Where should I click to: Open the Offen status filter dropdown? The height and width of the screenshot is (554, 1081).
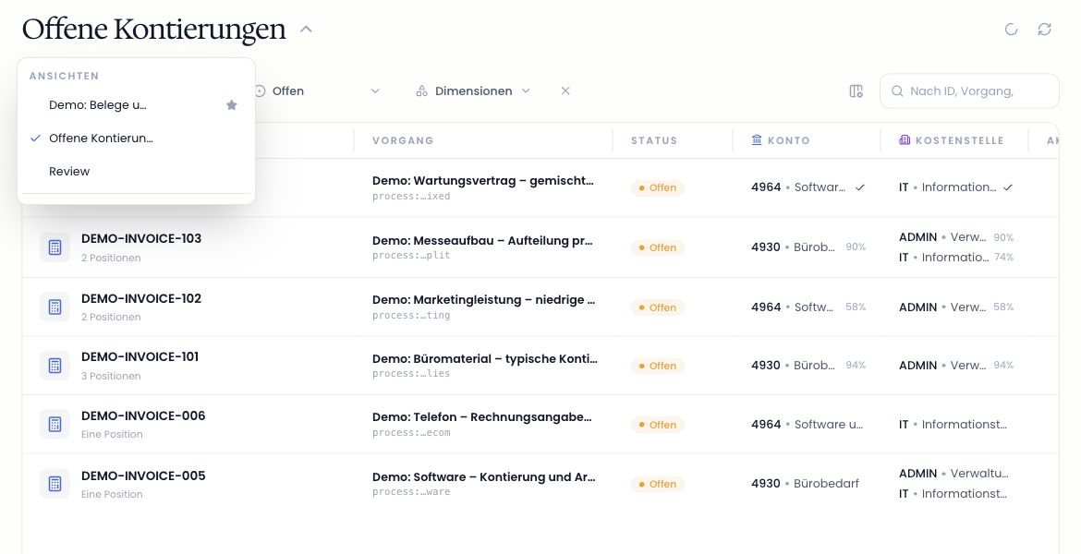coord(317,91)
